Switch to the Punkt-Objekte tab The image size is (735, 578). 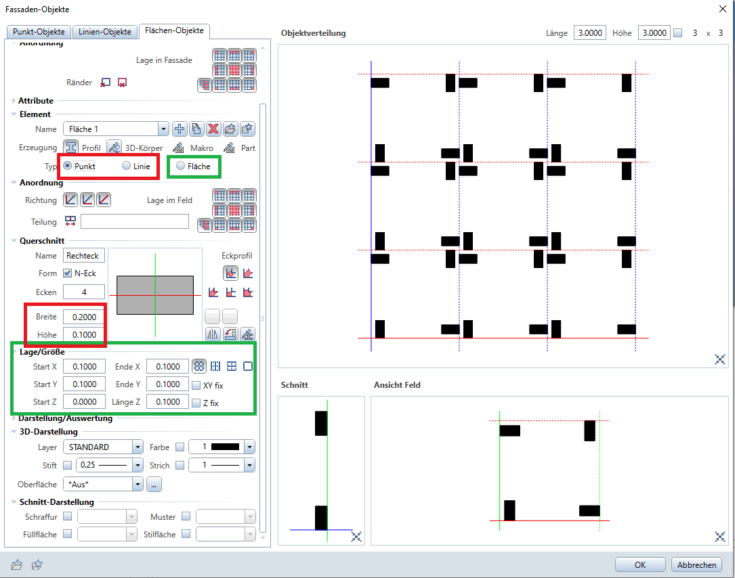coord(37,32)
